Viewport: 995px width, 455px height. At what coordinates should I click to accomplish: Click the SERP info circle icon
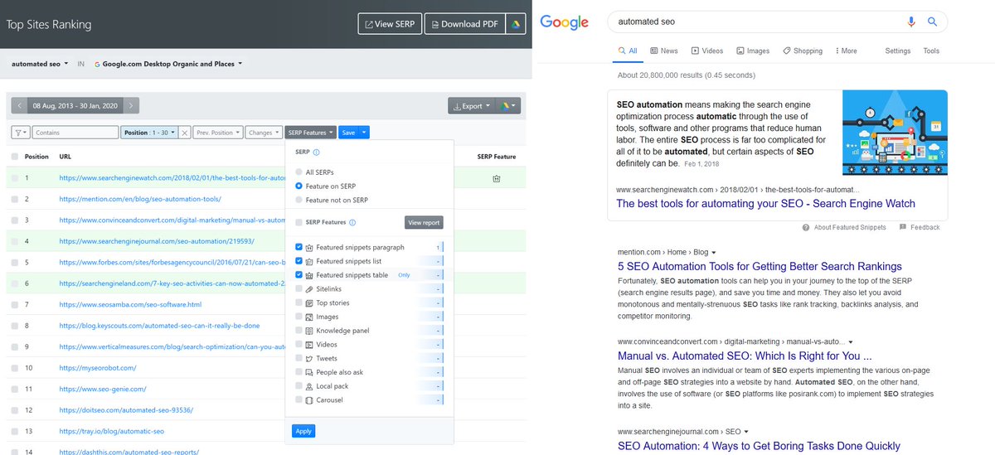pyautogui.click(x=317, y=152)
